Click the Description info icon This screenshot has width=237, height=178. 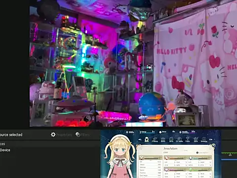197,153
